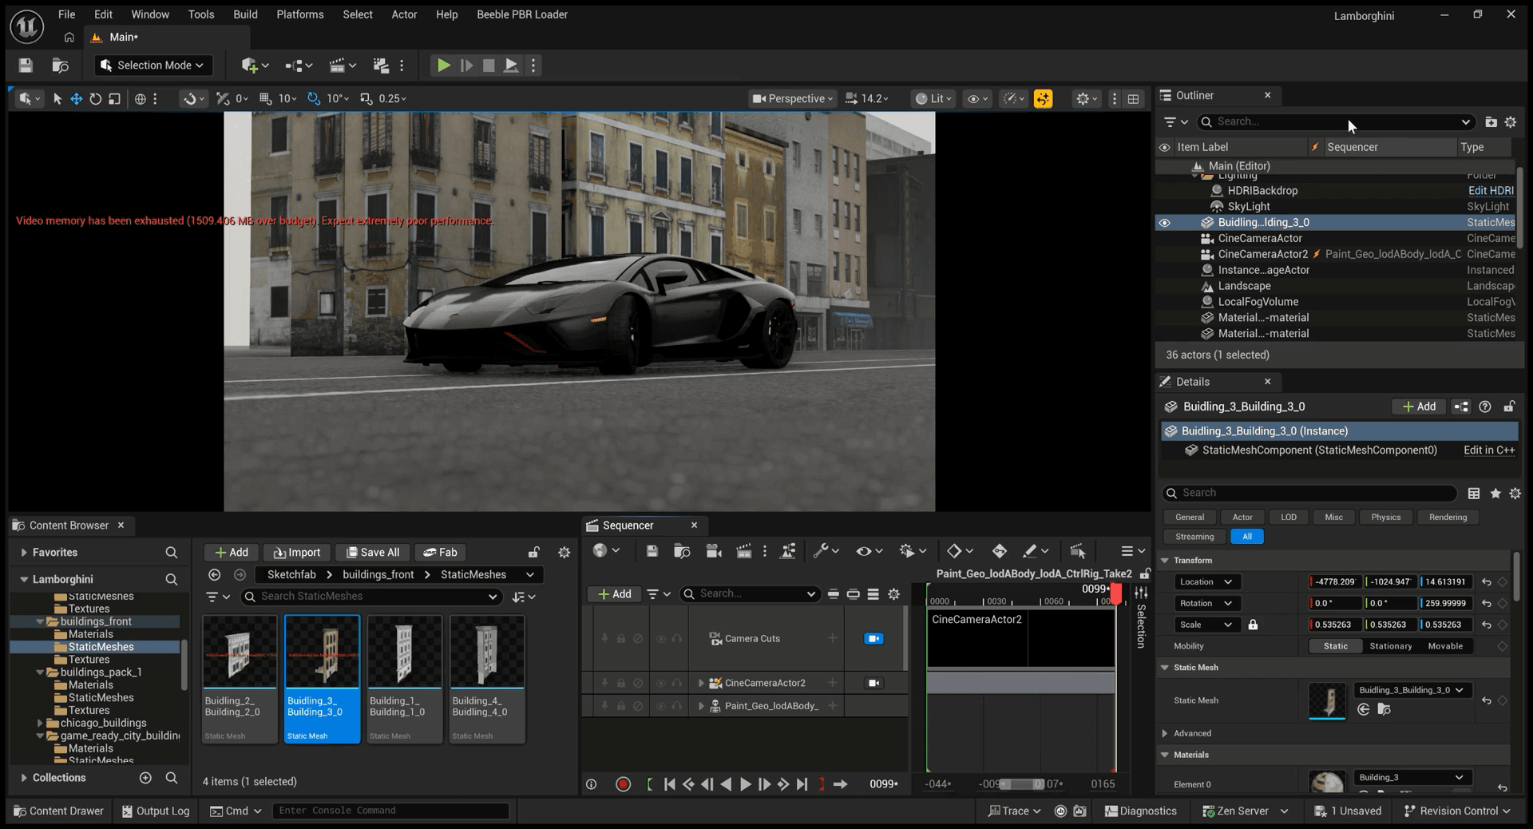Pick the select-objects arrow tool in the viewport
Viewport: 1533px width, 829px height.
(x=57, y=99)
